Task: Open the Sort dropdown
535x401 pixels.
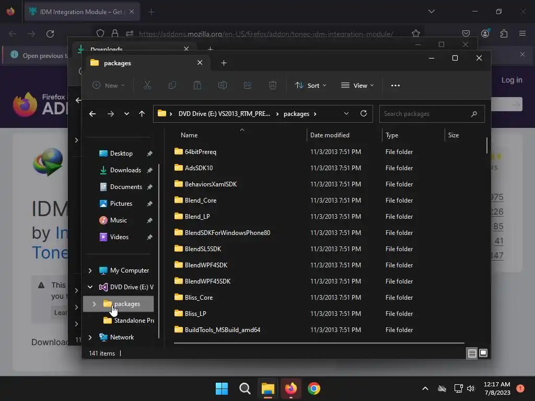Action: pyautogui.click(x=311, y=85)
